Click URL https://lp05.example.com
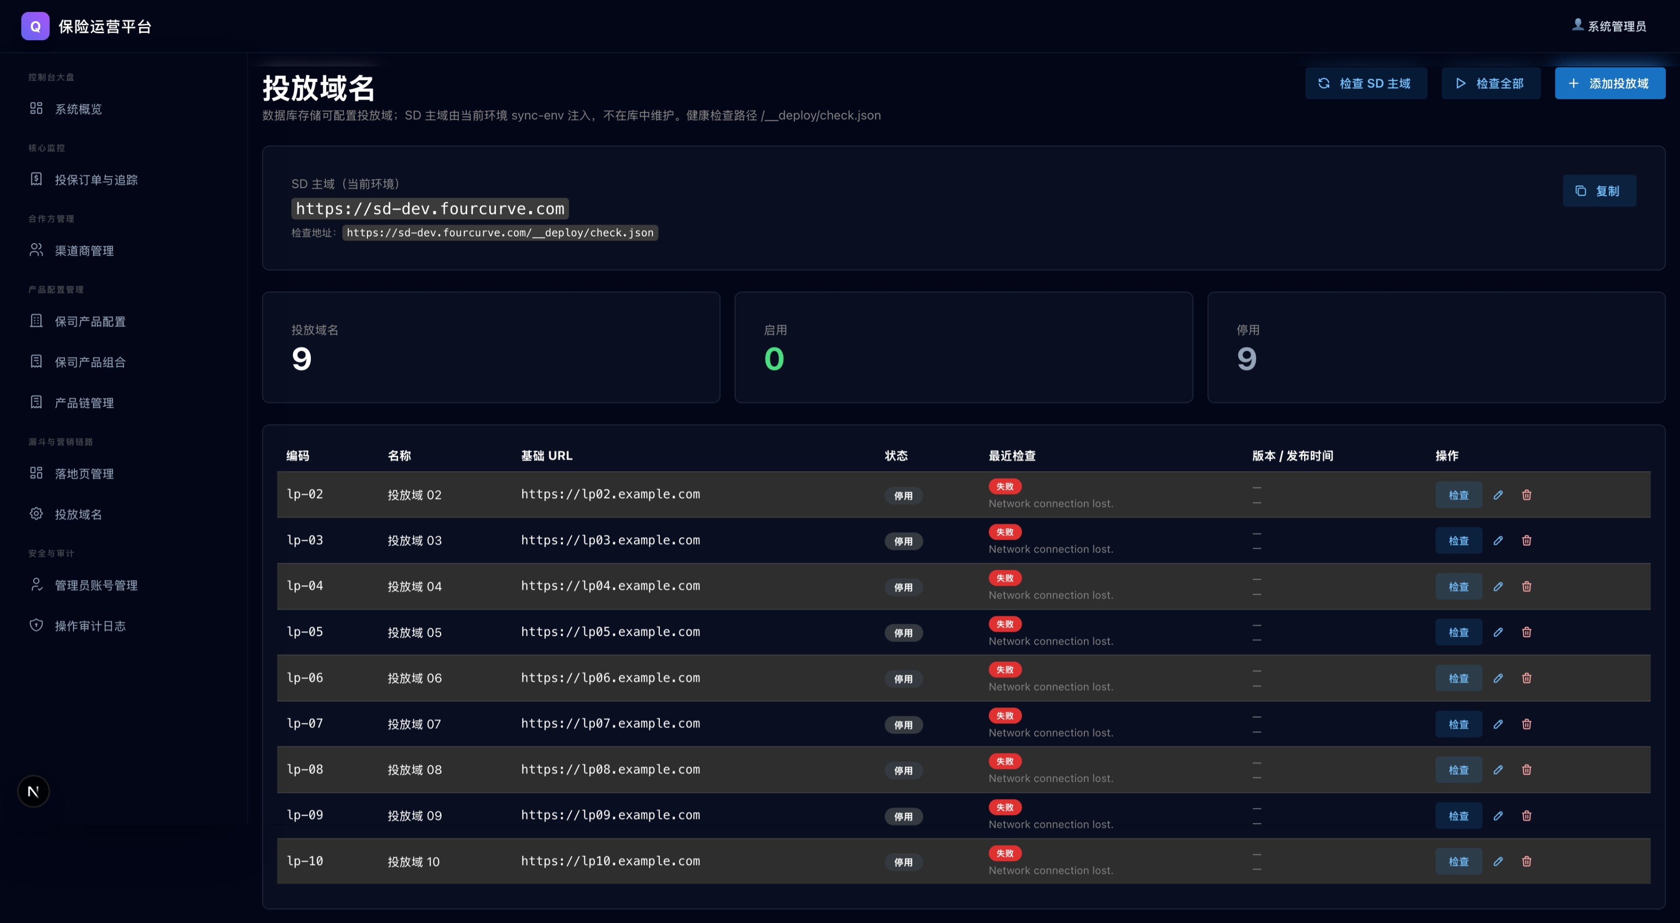Screen dimensions: 1680x923 (x=611, y=632)
